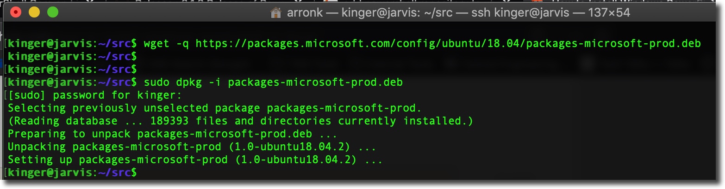
Task: Click the 'Selecting previously unselected package' line
Action: point(215,108)
